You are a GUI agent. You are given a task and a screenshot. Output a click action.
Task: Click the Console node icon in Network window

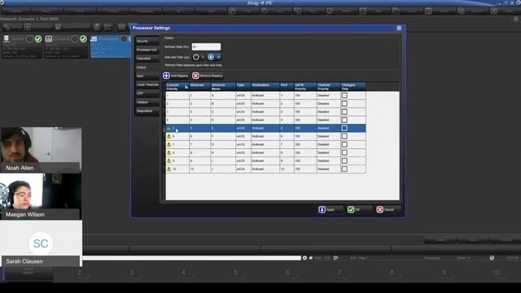point(49,39)
